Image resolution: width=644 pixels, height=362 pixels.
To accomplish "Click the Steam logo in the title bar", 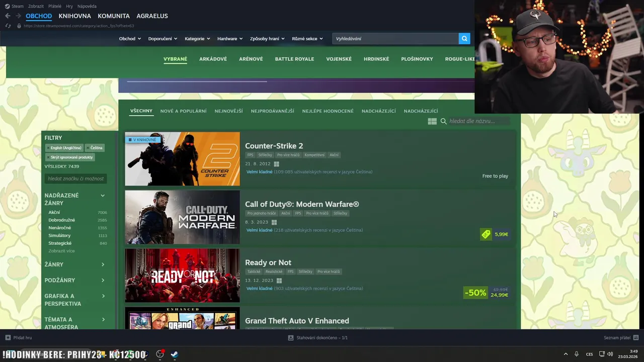I will (x=7, y=6).
